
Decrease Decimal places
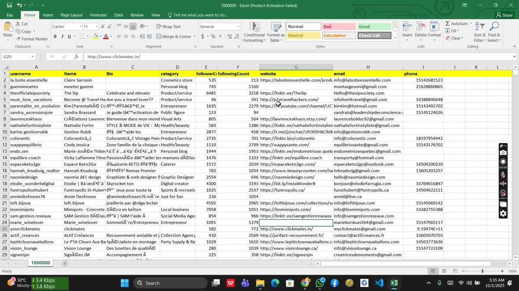(238, 36)
